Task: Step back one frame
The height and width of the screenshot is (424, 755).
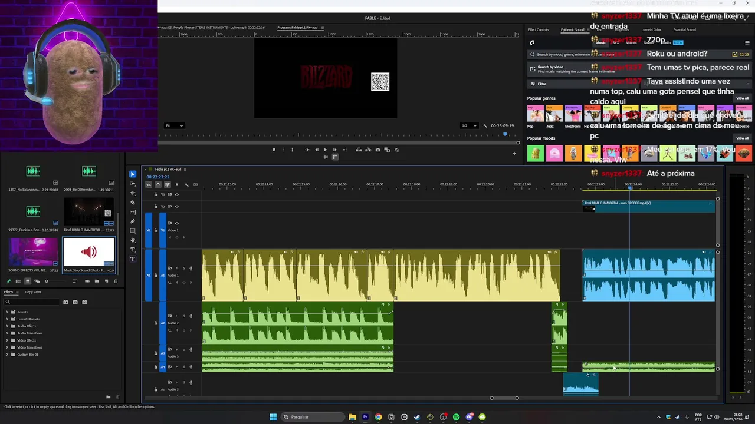Action: coord(316,150)
